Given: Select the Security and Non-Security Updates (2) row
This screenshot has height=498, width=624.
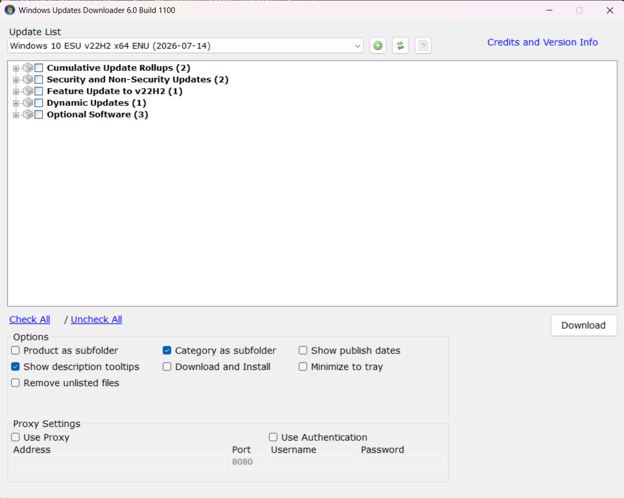Looking at the screenshot, I should coord(137,79).
